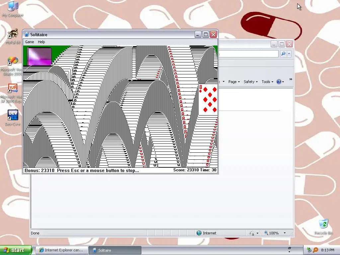The width and height of the screenshot is (340, 255).
Task: Click the green safely remove hardware tray icon
Action: tap(309, 250)
